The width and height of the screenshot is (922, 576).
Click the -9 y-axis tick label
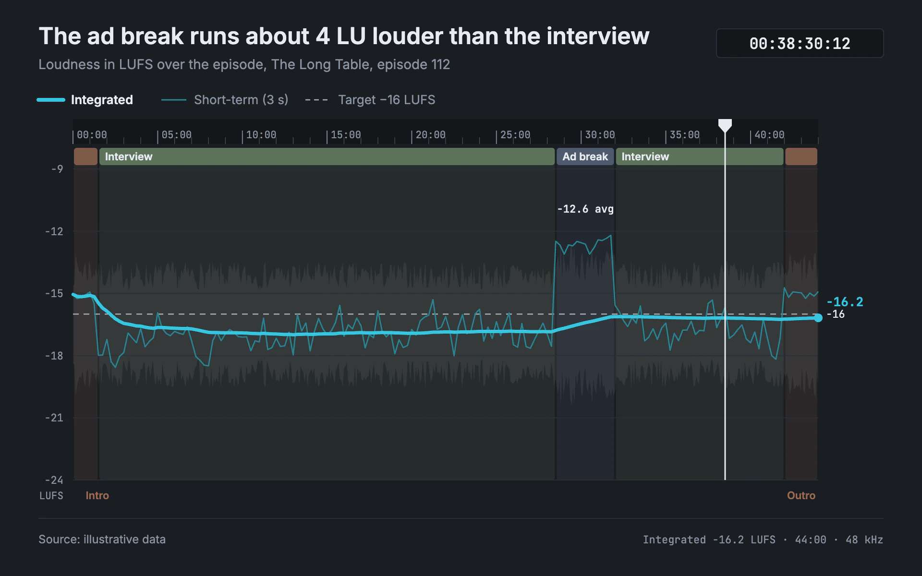click(x=57, y=169)
